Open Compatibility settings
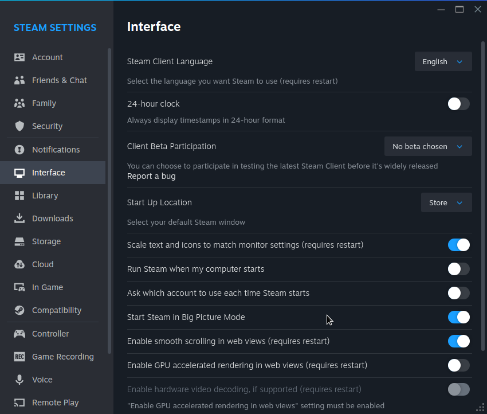This screenshot has width=487, height=414. point(53,310)
